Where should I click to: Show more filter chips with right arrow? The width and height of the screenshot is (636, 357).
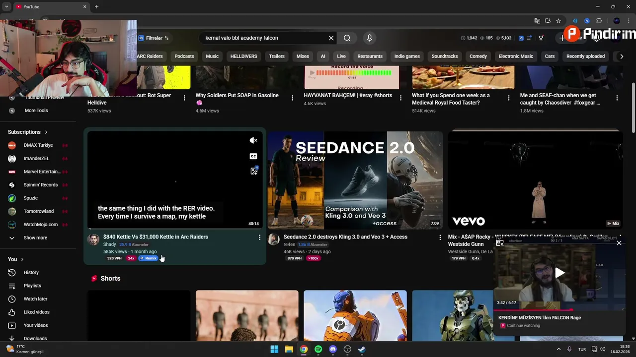[x=621, y=57]
